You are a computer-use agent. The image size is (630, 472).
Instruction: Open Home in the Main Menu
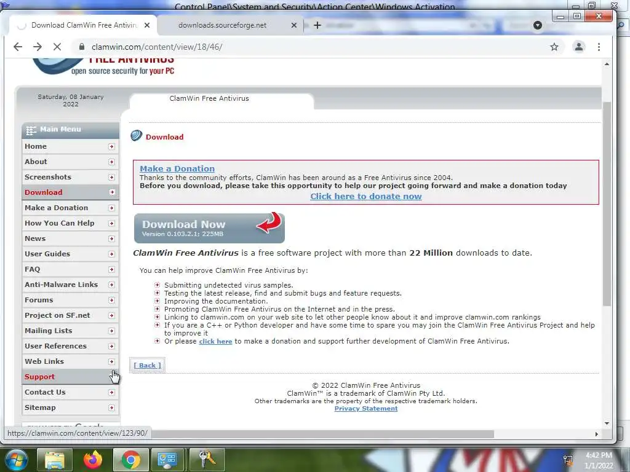click(70, 146)
